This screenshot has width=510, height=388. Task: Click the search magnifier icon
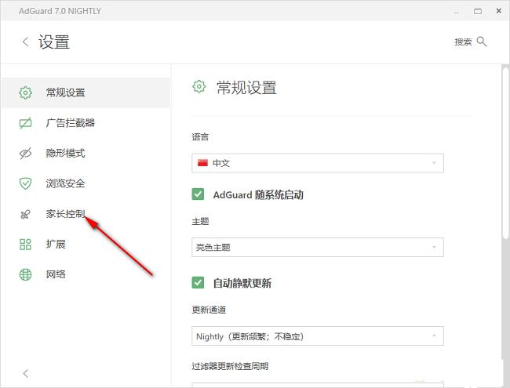pos(482,42)
